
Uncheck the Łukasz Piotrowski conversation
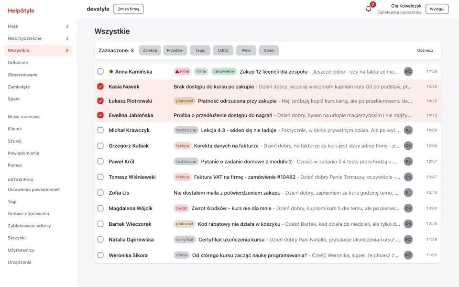100,101
